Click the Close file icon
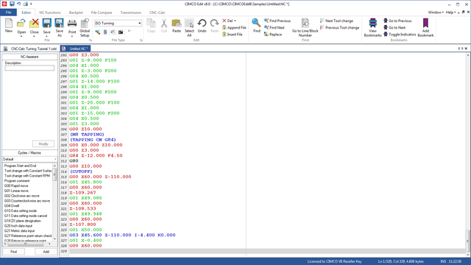Image resolution: width=471 pixels, height=265 pixels. click(35, 24)
